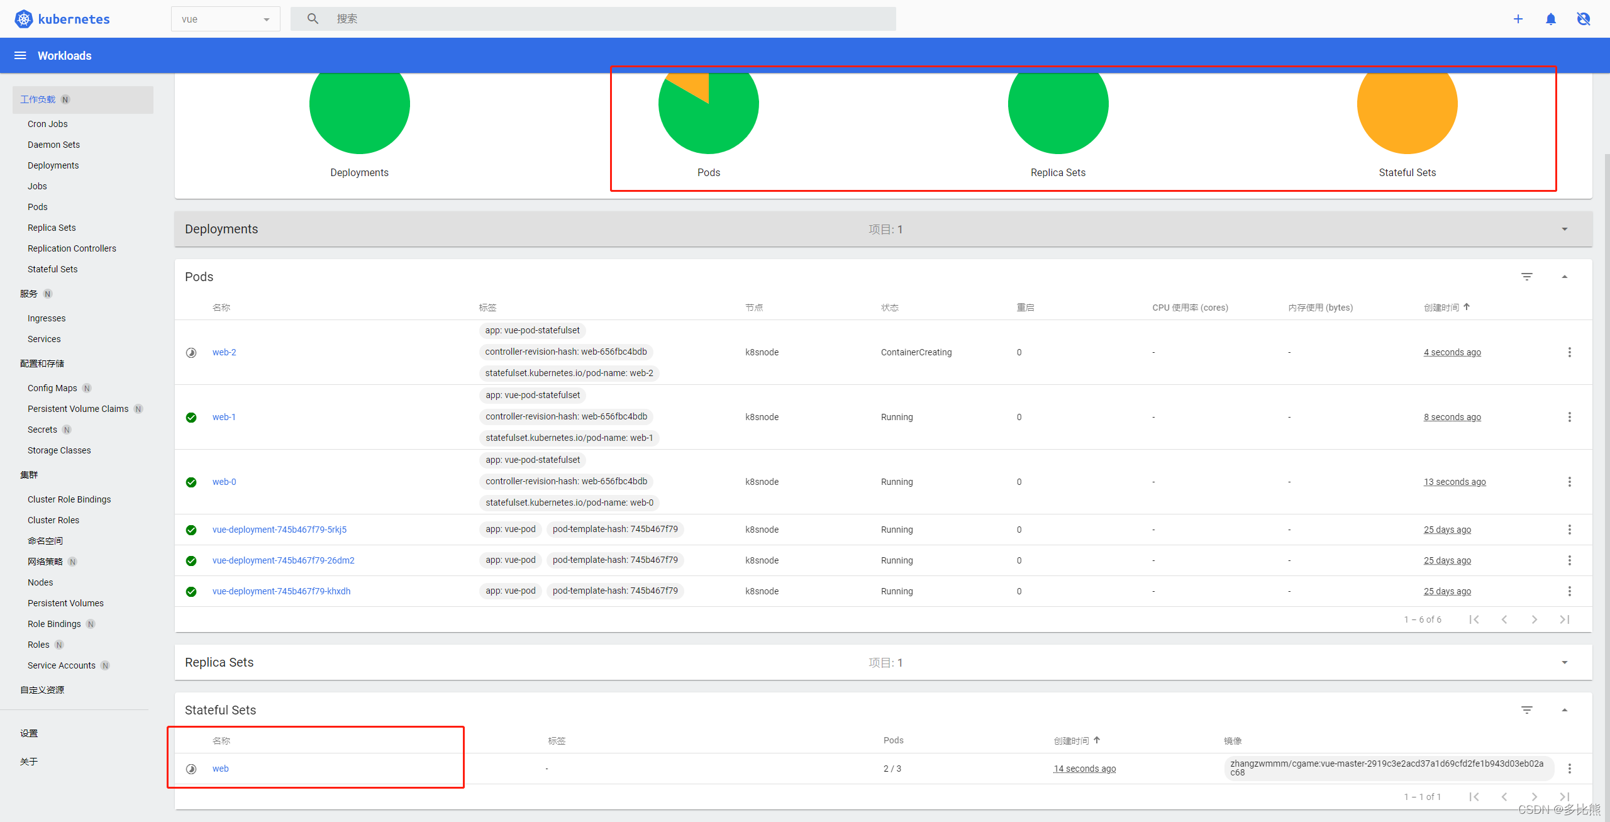Open the web-2 pod link
The width and height of the screenshot is (1610, 822).
(225, 352)
